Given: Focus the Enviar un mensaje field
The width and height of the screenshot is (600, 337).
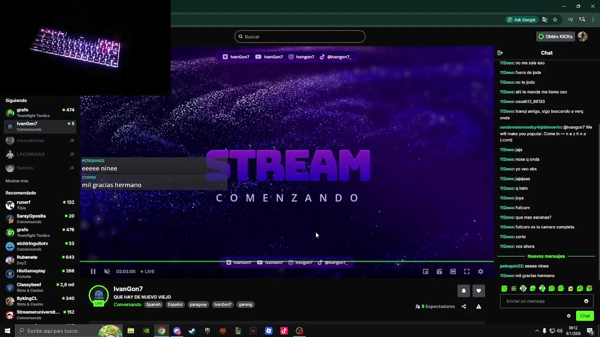Looking at the screenshot, I should (x=547, y=301).
